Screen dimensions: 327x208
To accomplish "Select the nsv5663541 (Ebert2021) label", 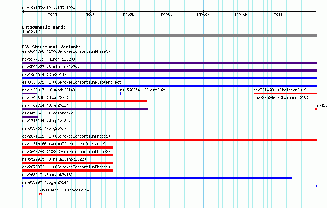I will 144,90.
